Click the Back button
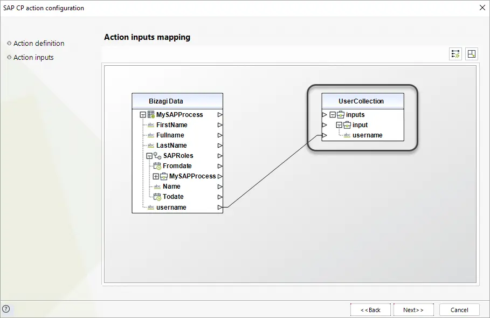Viewport: 490px width, 318px height. [370, 310]
